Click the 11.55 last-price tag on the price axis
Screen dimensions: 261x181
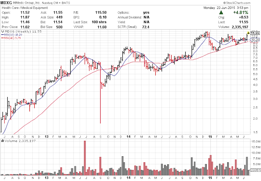point(255,33)
